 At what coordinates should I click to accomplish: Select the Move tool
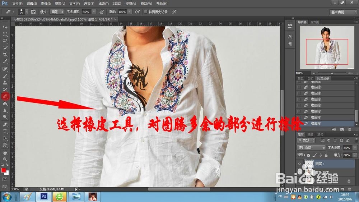(x=5, y=27)
